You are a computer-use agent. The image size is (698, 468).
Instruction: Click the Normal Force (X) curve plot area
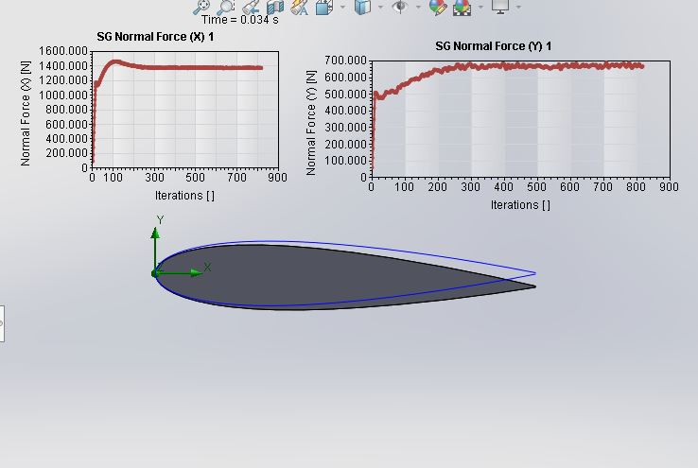(185, 110)
